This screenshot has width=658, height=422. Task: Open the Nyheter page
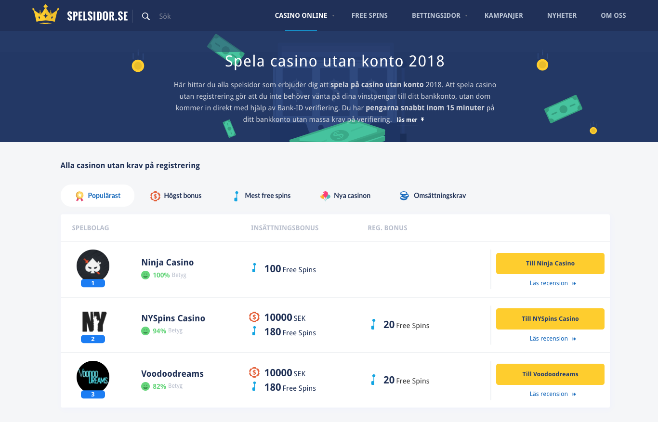[562, 15]
